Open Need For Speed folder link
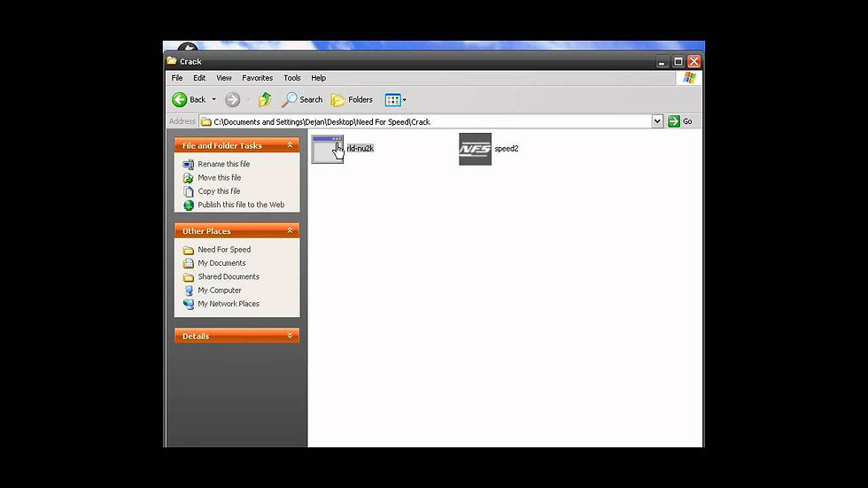The image size is (868, 488). 224,250
